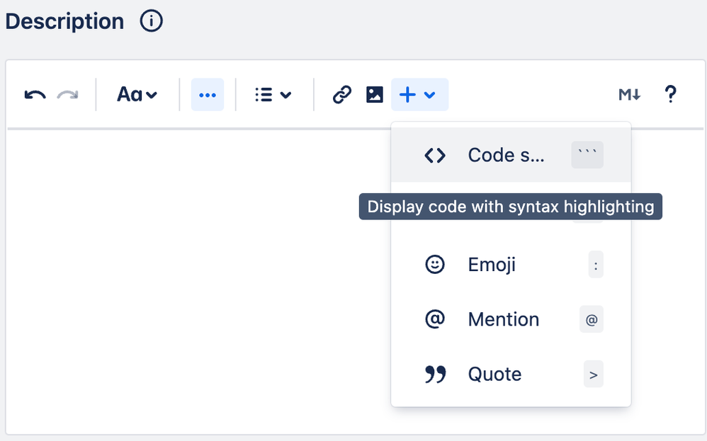Click the info icon beside Description
Image resolution: width=707 pixels, height=441 pixels.
(151, 21)
